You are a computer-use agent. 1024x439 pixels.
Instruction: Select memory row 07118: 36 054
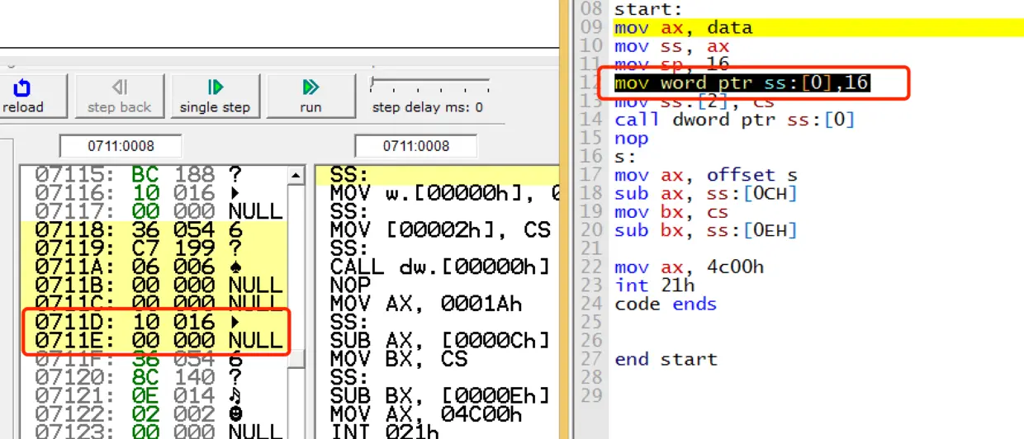(153, 229)
